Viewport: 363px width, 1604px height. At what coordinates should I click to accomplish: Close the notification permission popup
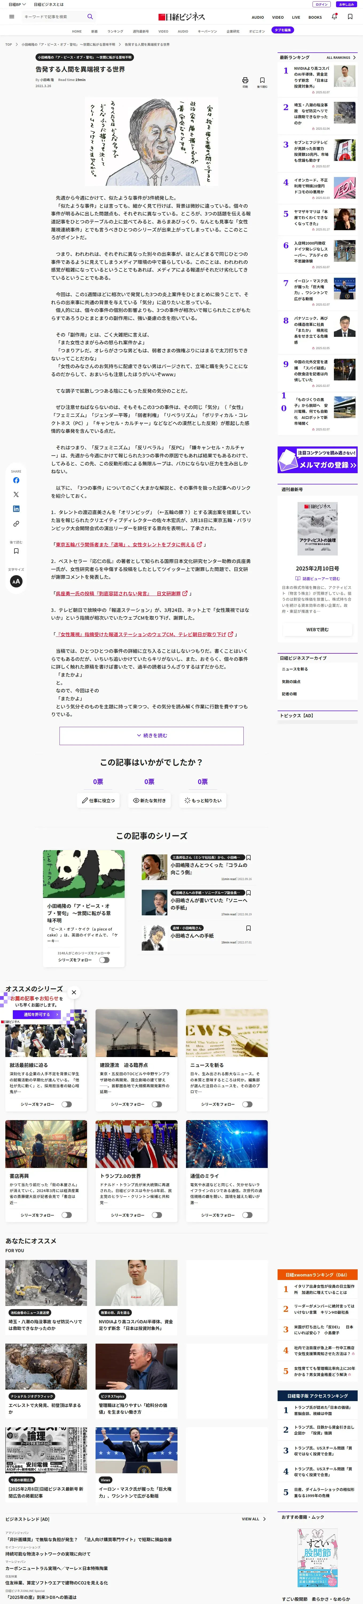pyautogui.click(x=74, y=993)
